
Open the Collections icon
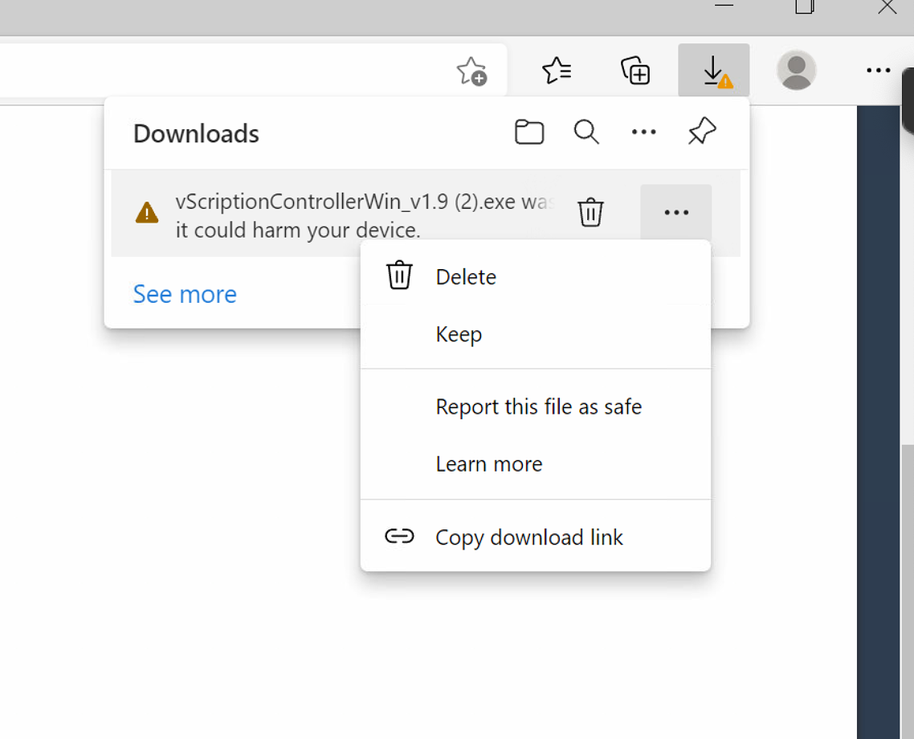click(635, 71)
